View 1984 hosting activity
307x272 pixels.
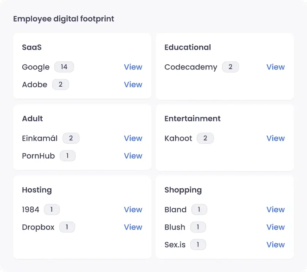tap(133, 209)
